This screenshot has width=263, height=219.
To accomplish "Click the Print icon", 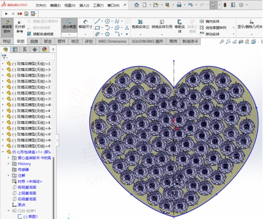I will pyautogui.click(x=179, y=5).
